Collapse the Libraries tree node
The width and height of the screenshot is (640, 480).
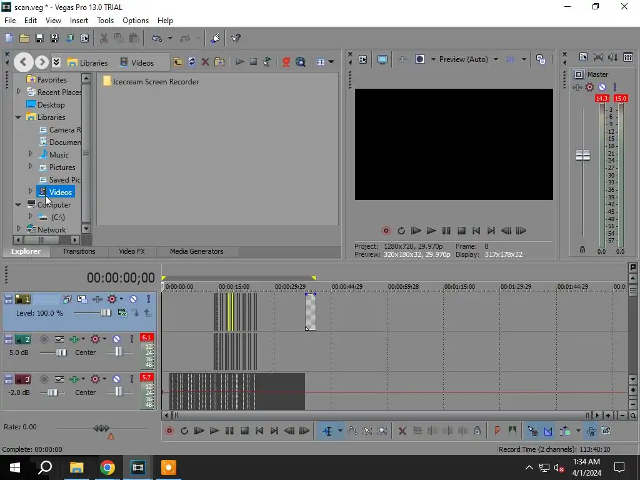pyautogui.click(x=18, y=117)
